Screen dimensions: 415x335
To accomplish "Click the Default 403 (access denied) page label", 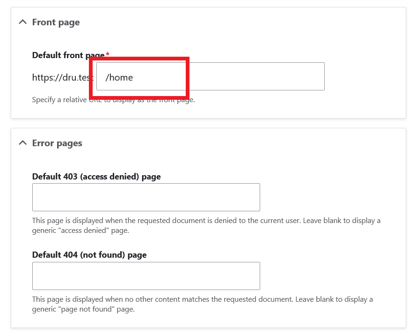I will [x=96, y=177].
